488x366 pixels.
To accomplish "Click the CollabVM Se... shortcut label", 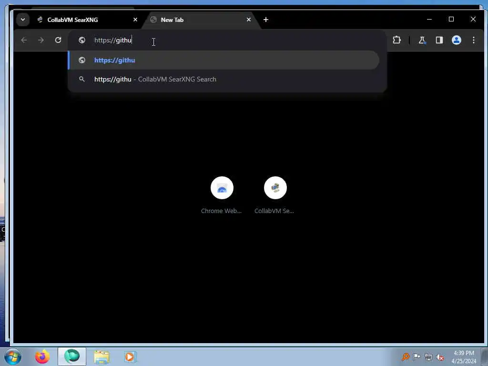I will click(274, 211).
